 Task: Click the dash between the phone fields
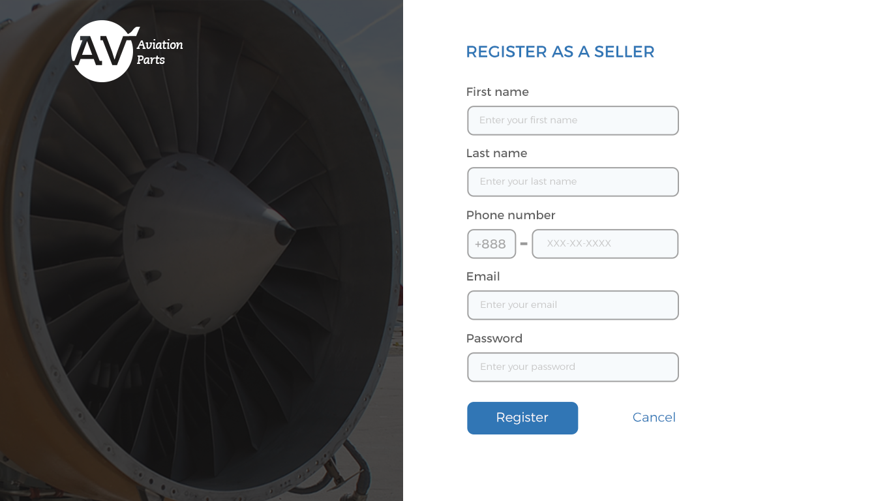[x=524, y=244]
